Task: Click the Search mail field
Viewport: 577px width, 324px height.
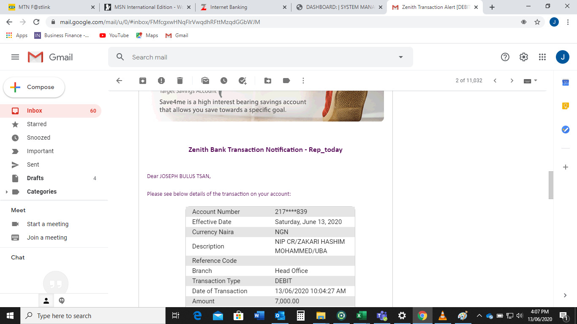Action: tap(260, 57)
